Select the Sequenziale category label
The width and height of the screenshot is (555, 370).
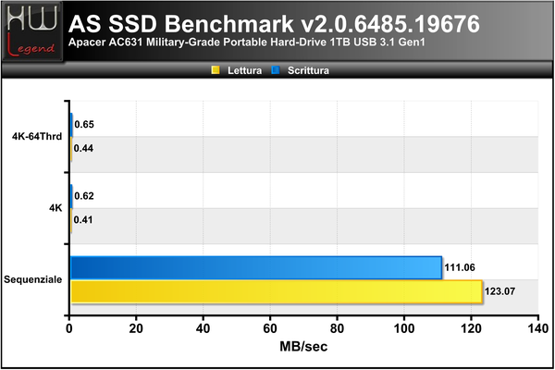coord(33,279)
